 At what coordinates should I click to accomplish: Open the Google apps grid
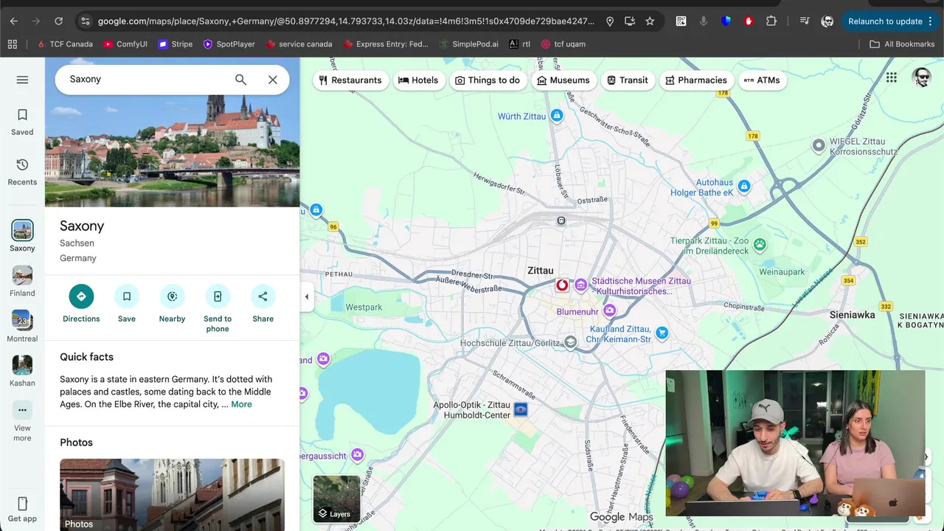pyautogui.click(x=892, y=77)
